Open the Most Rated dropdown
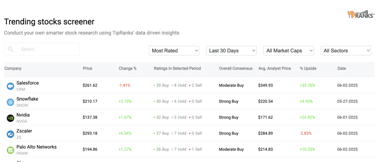 [174, 51]
